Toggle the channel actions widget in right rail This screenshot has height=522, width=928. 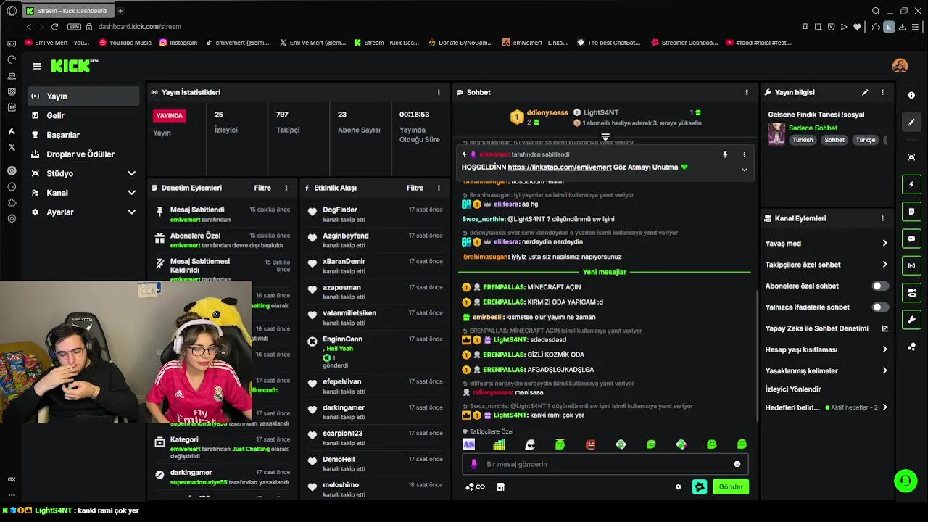[911, 293]
